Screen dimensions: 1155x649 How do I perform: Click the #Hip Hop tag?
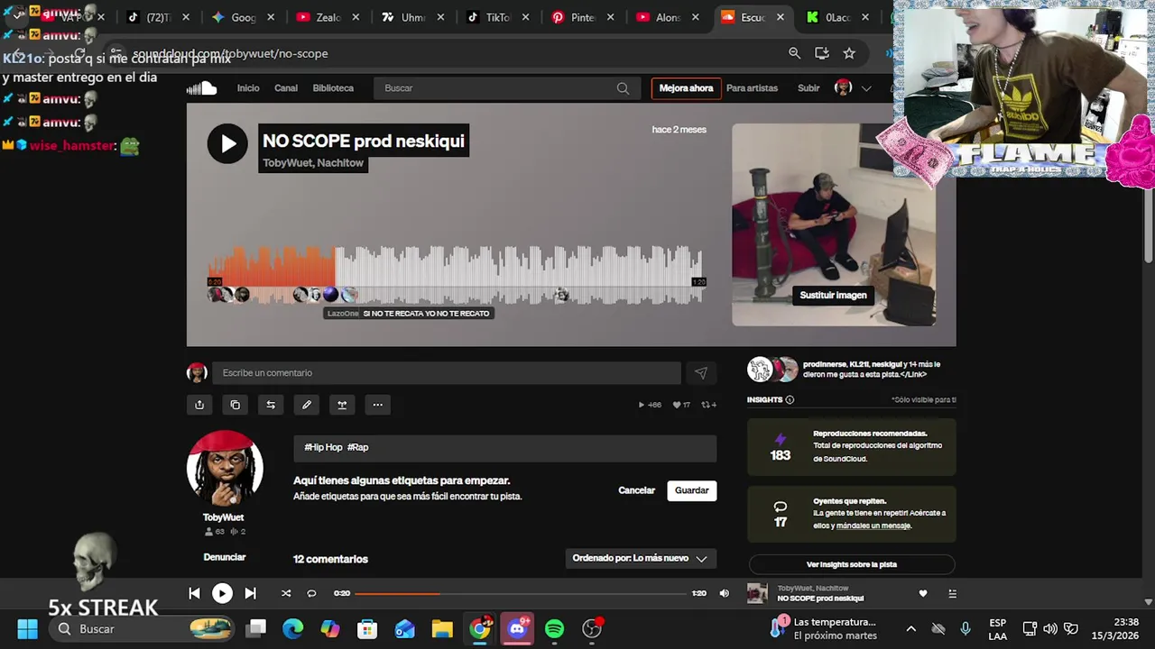click(323, 447)
